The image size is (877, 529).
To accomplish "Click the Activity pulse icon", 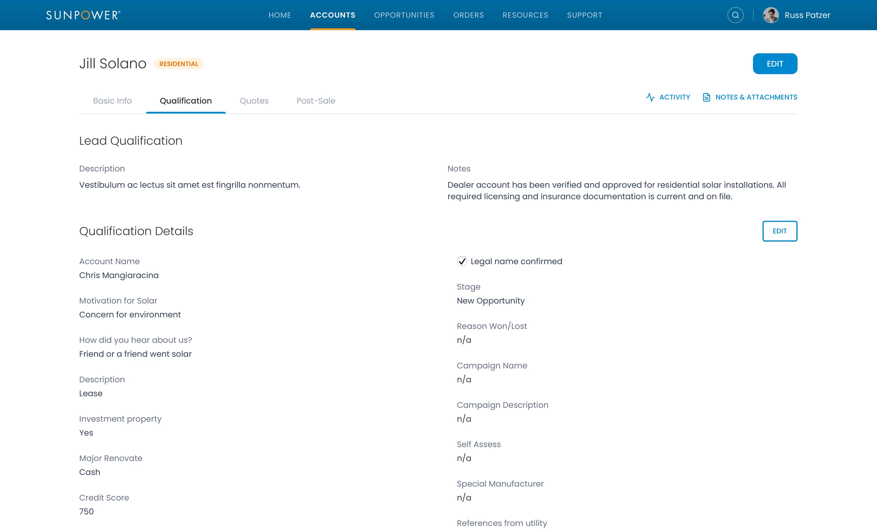I will tap(650, 97).
